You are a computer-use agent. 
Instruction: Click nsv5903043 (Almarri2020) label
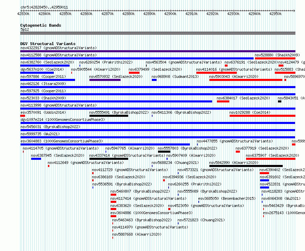[234, 76]
